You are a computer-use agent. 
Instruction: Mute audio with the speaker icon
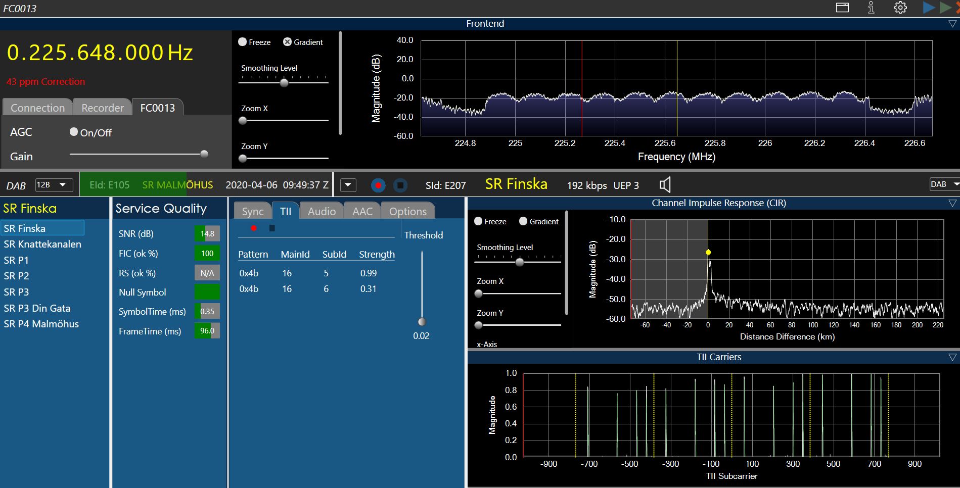point(665,185)
